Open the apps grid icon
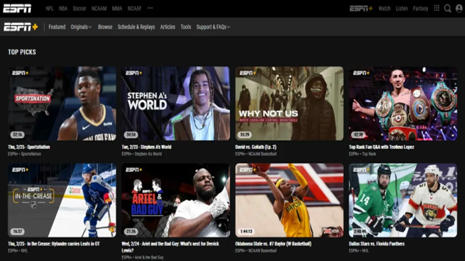This screenshot has width=465, height=261. [x=437, y=8]
